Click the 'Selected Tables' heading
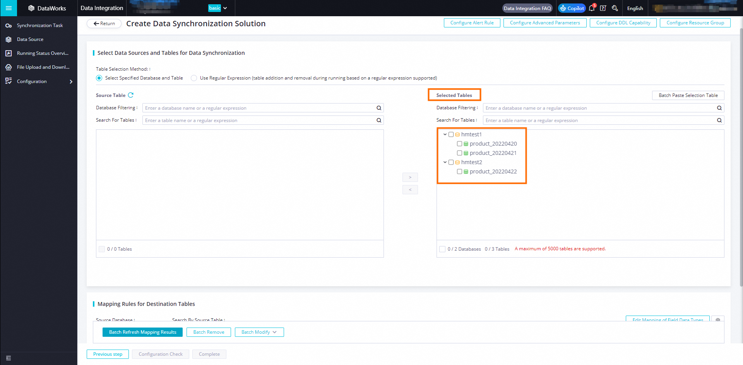743x365 pixels. (x=454, y=95)
